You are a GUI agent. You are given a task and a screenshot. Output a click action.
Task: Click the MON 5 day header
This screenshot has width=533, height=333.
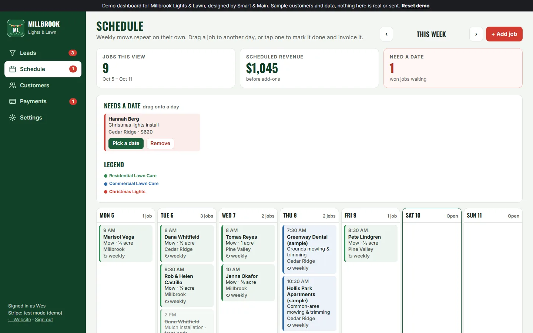click(x=126, y=216)
